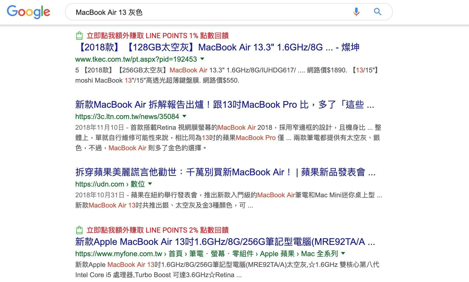Screen dimensions: 469x282
Task: Click shopping bag icon beside LINE POINTS 1%
Action: coord(79,36)
